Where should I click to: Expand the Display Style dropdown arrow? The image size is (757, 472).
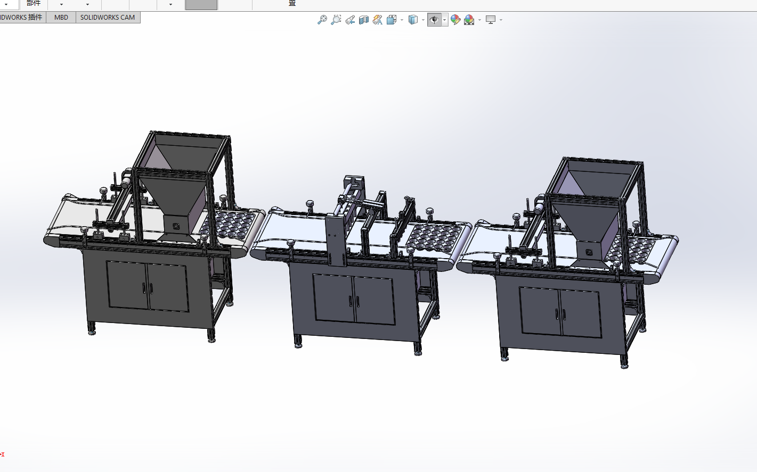pos(423,20)
